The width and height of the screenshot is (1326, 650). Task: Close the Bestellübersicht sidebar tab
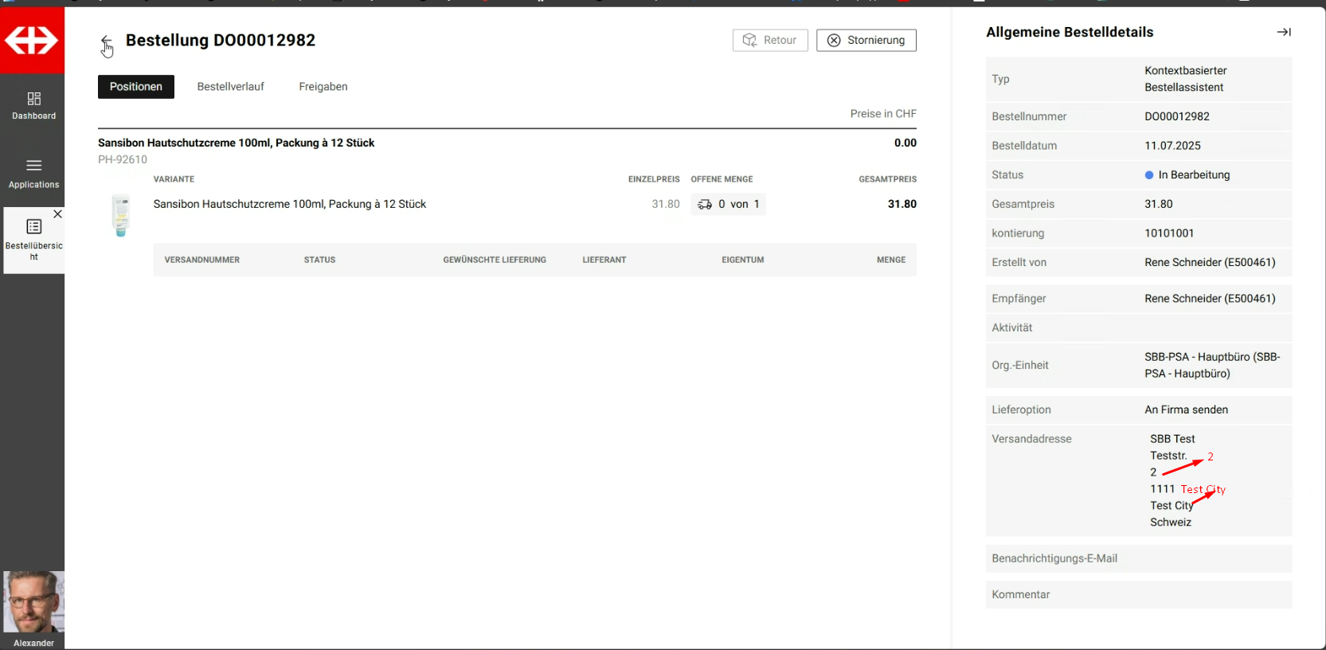(x=57, y=214)
